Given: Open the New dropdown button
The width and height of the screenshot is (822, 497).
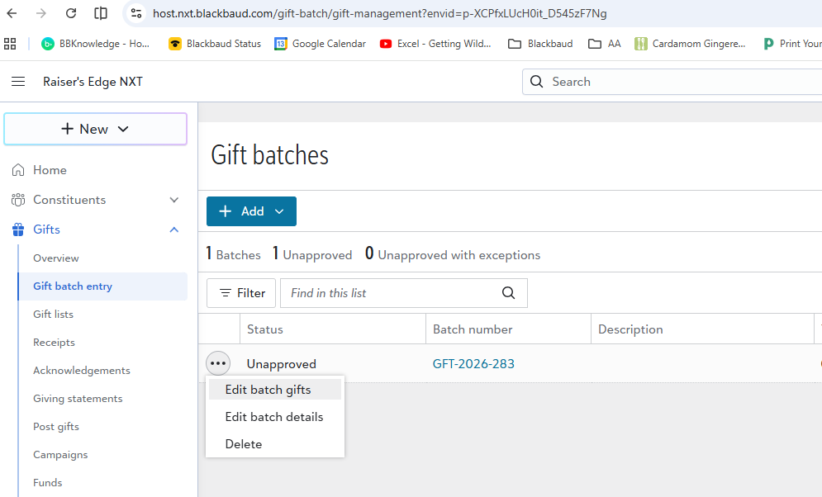Looking at the screenshot, I should 95,129.
